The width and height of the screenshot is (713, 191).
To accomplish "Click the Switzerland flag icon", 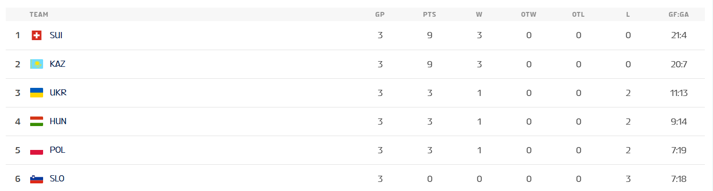I will [36, 35].
